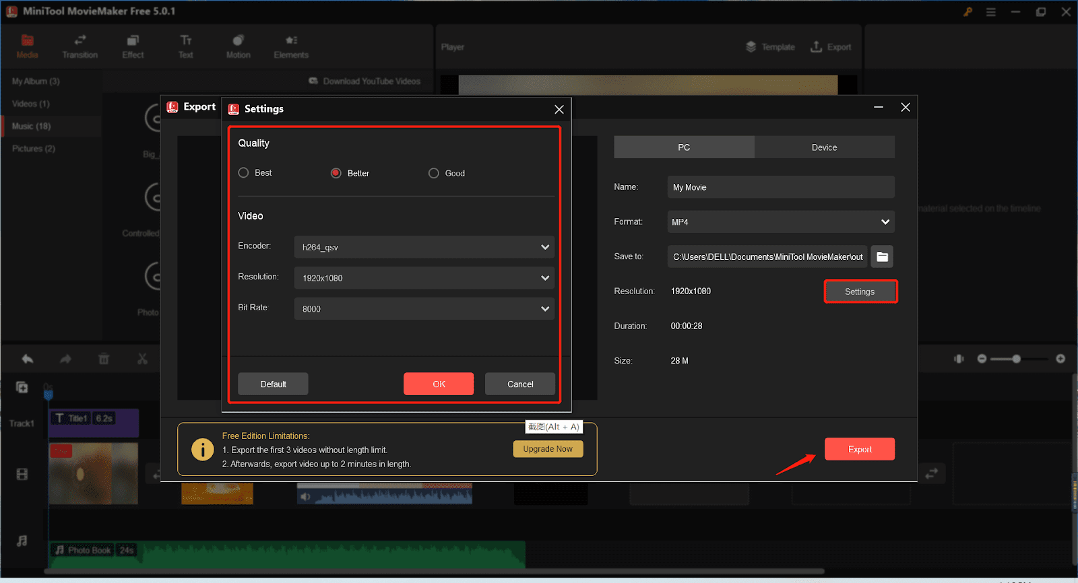The width and height of the screenshot is (1078, 583).
Task: Click the key activation icon in title bar
Action: tap(968, 11)
